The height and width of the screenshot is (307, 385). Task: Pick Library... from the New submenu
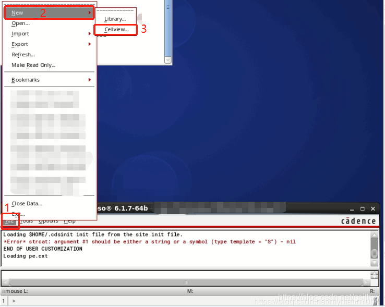click(x=115, y=19)
